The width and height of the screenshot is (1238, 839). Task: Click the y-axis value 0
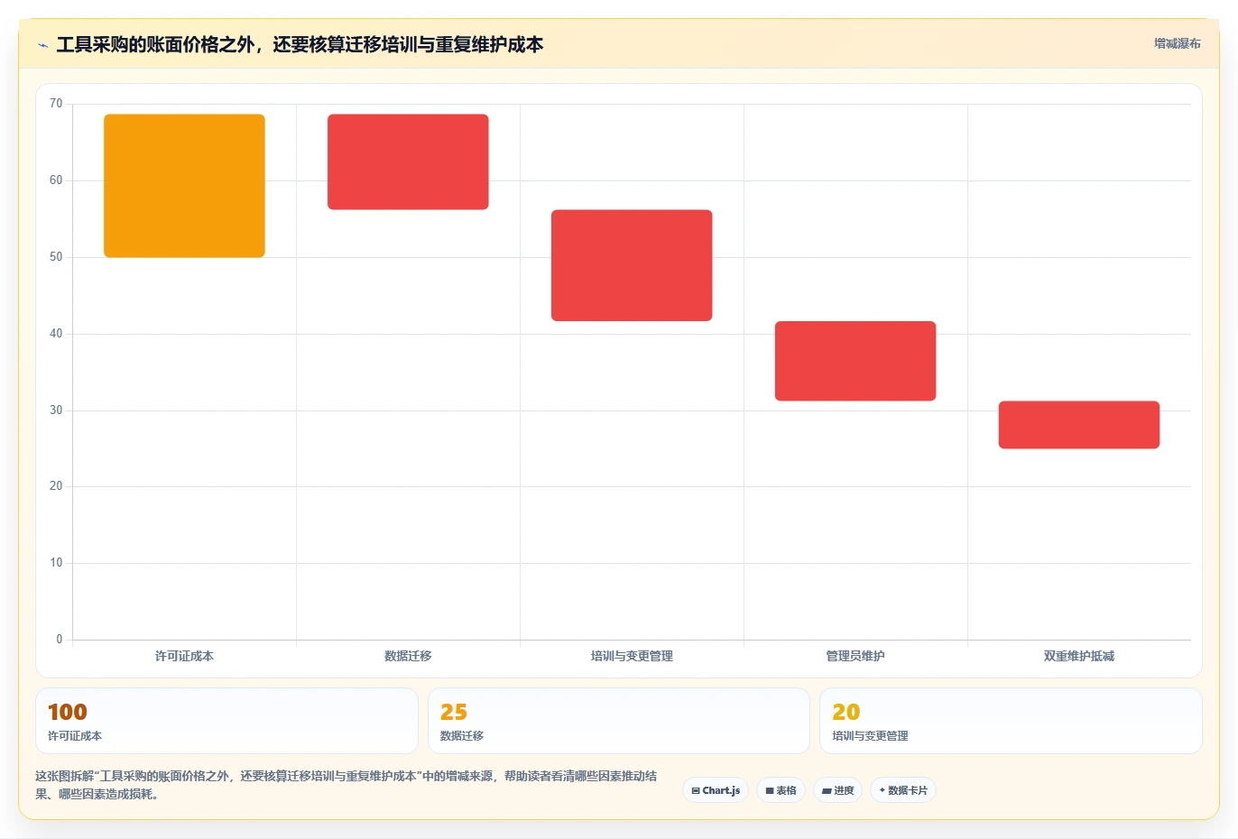60,640
